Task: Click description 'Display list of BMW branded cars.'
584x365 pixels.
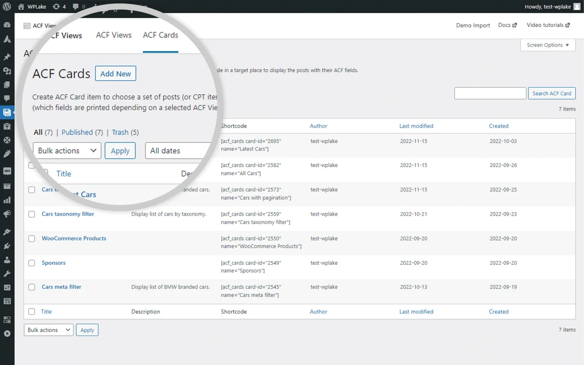Action: pos(170,287)
